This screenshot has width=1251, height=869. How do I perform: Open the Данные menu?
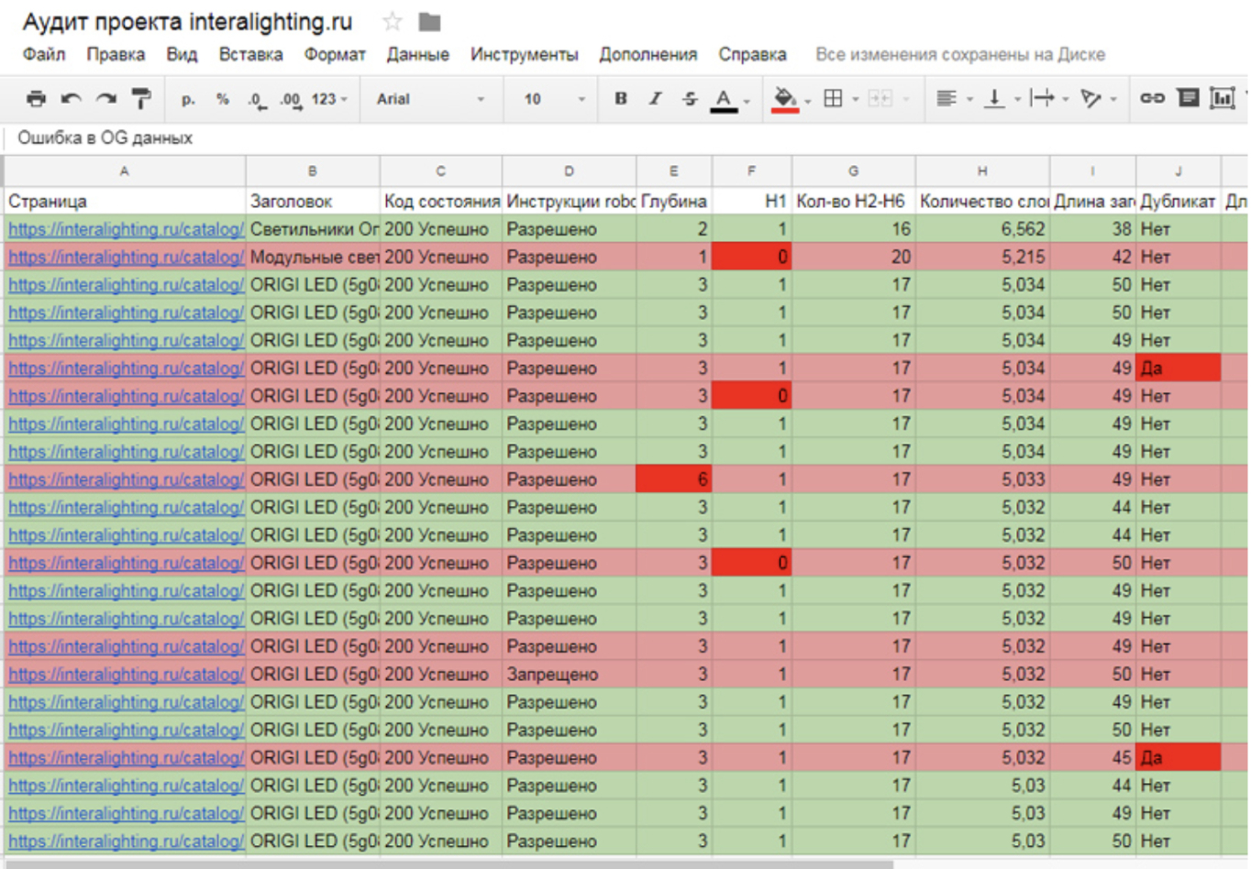[417, 55]
